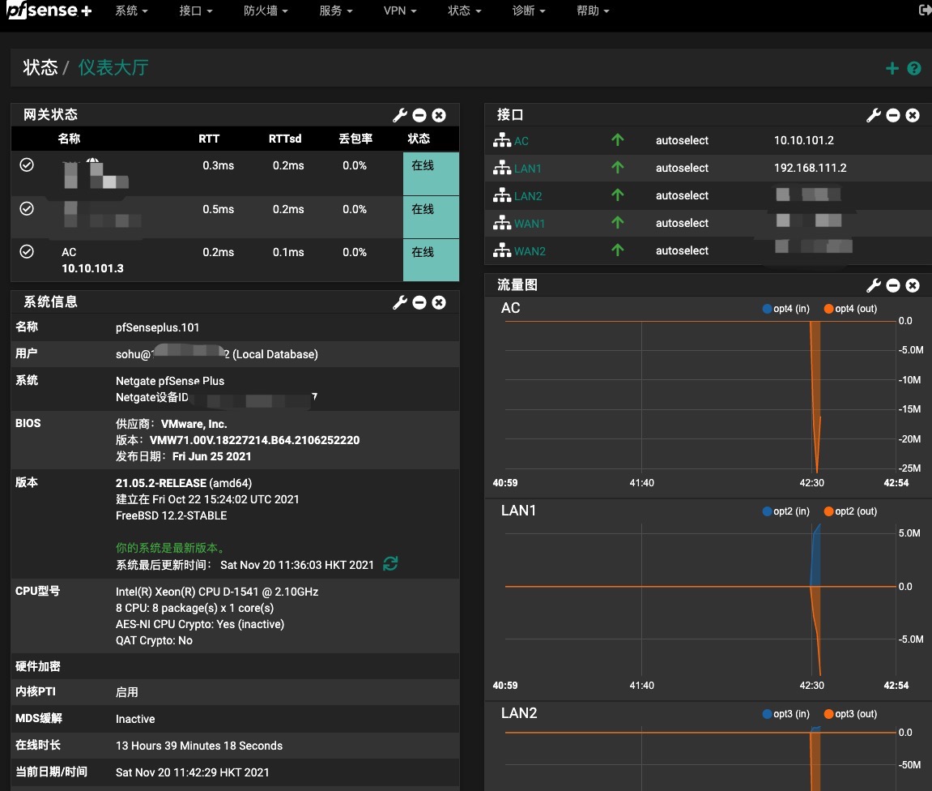Open the WAN1 interface link
Image resolution: width=932 pixels, height=791 pixels.
tap(530, 224)
